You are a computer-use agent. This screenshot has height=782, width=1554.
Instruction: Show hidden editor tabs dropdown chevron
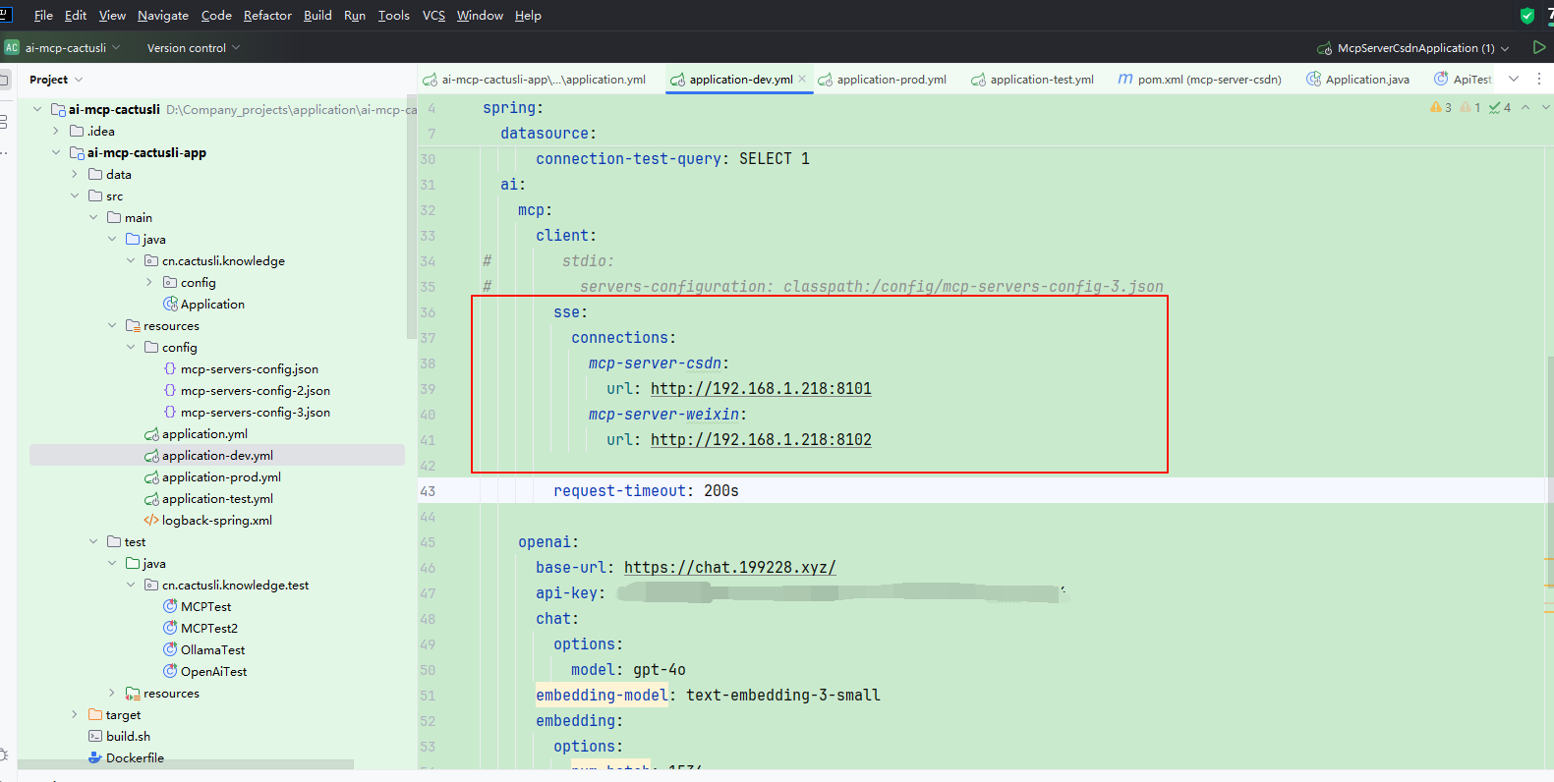1514,79
